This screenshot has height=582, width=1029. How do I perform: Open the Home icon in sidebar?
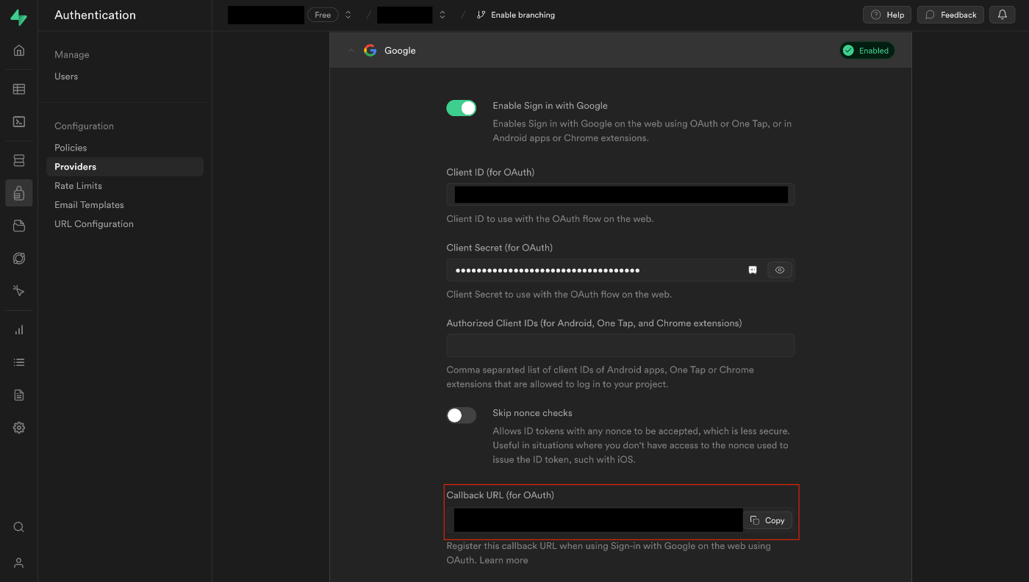(19, 51)
